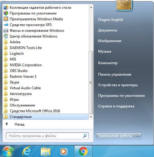Launch Windows Media Player from the program list
Viewport: 154px width, 157px height.
point(6,19)
